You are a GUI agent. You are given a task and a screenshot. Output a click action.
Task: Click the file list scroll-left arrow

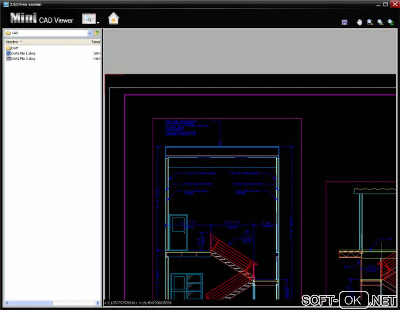[x=7, y=303]
